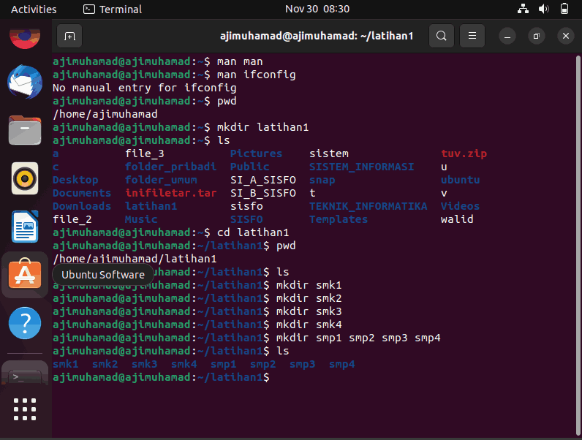Click the 'mkdir smp1 smp2 smp3 smp4' command
The width and height of the screenshot is (582, 440).
click(x=358, y=338)
